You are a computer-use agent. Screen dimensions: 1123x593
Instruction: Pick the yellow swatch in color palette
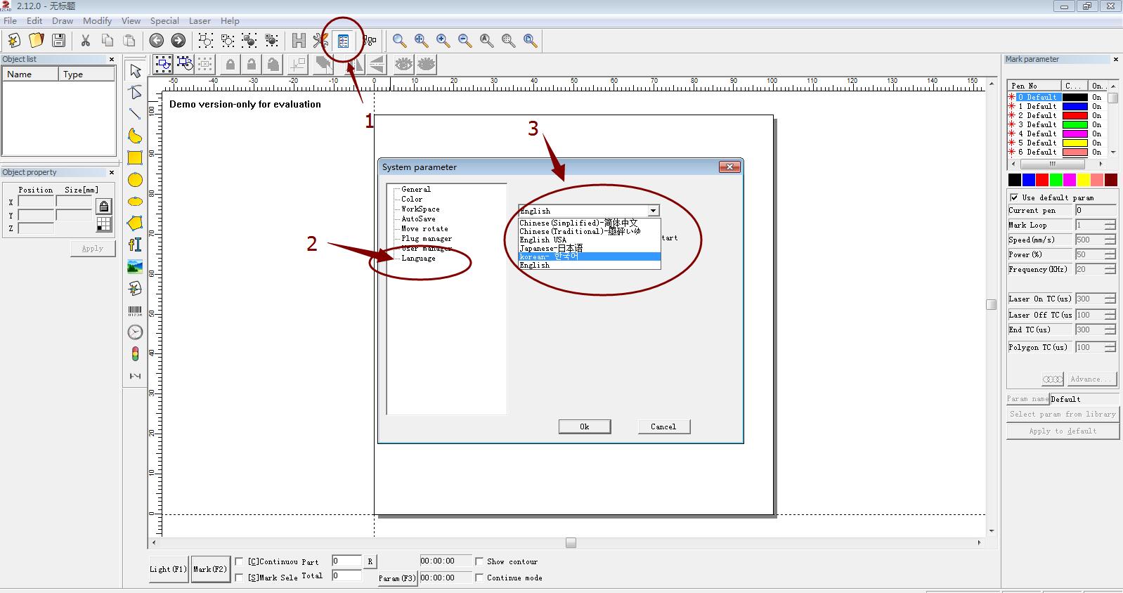1084,181
